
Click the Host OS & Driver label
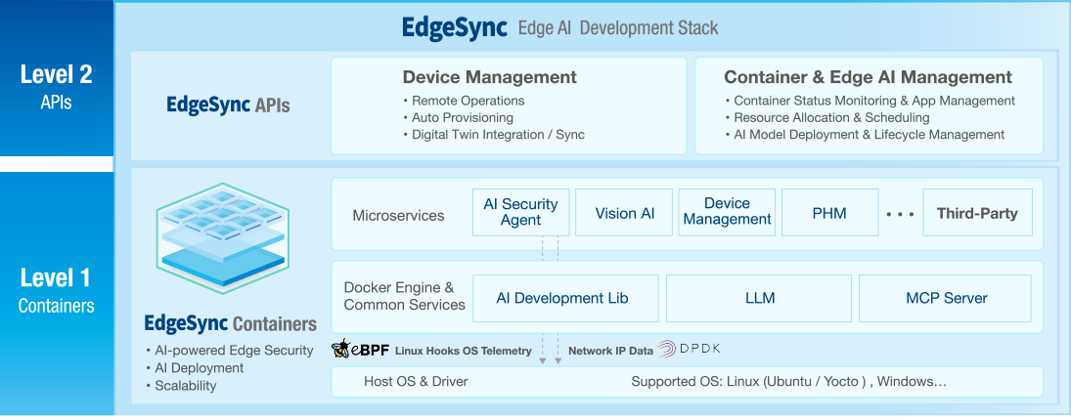click(416, 381)
